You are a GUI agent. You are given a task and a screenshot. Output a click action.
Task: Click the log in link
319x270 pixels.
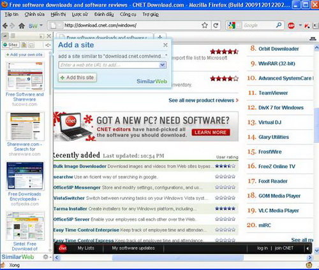262,248
